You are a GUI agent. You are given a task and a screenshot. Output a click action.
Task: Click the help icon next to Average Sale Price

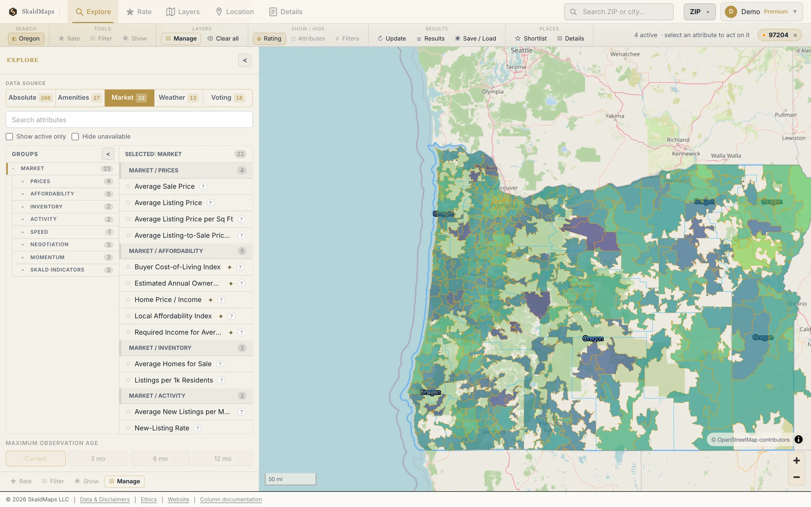[x=203, y=187]
